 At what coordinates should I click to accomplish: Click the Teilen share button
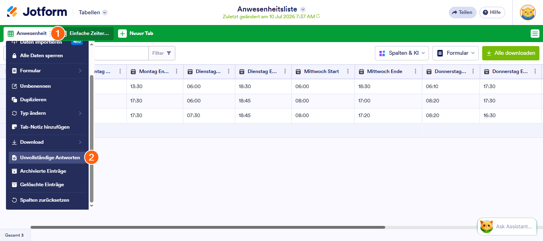tap(462, 12)
